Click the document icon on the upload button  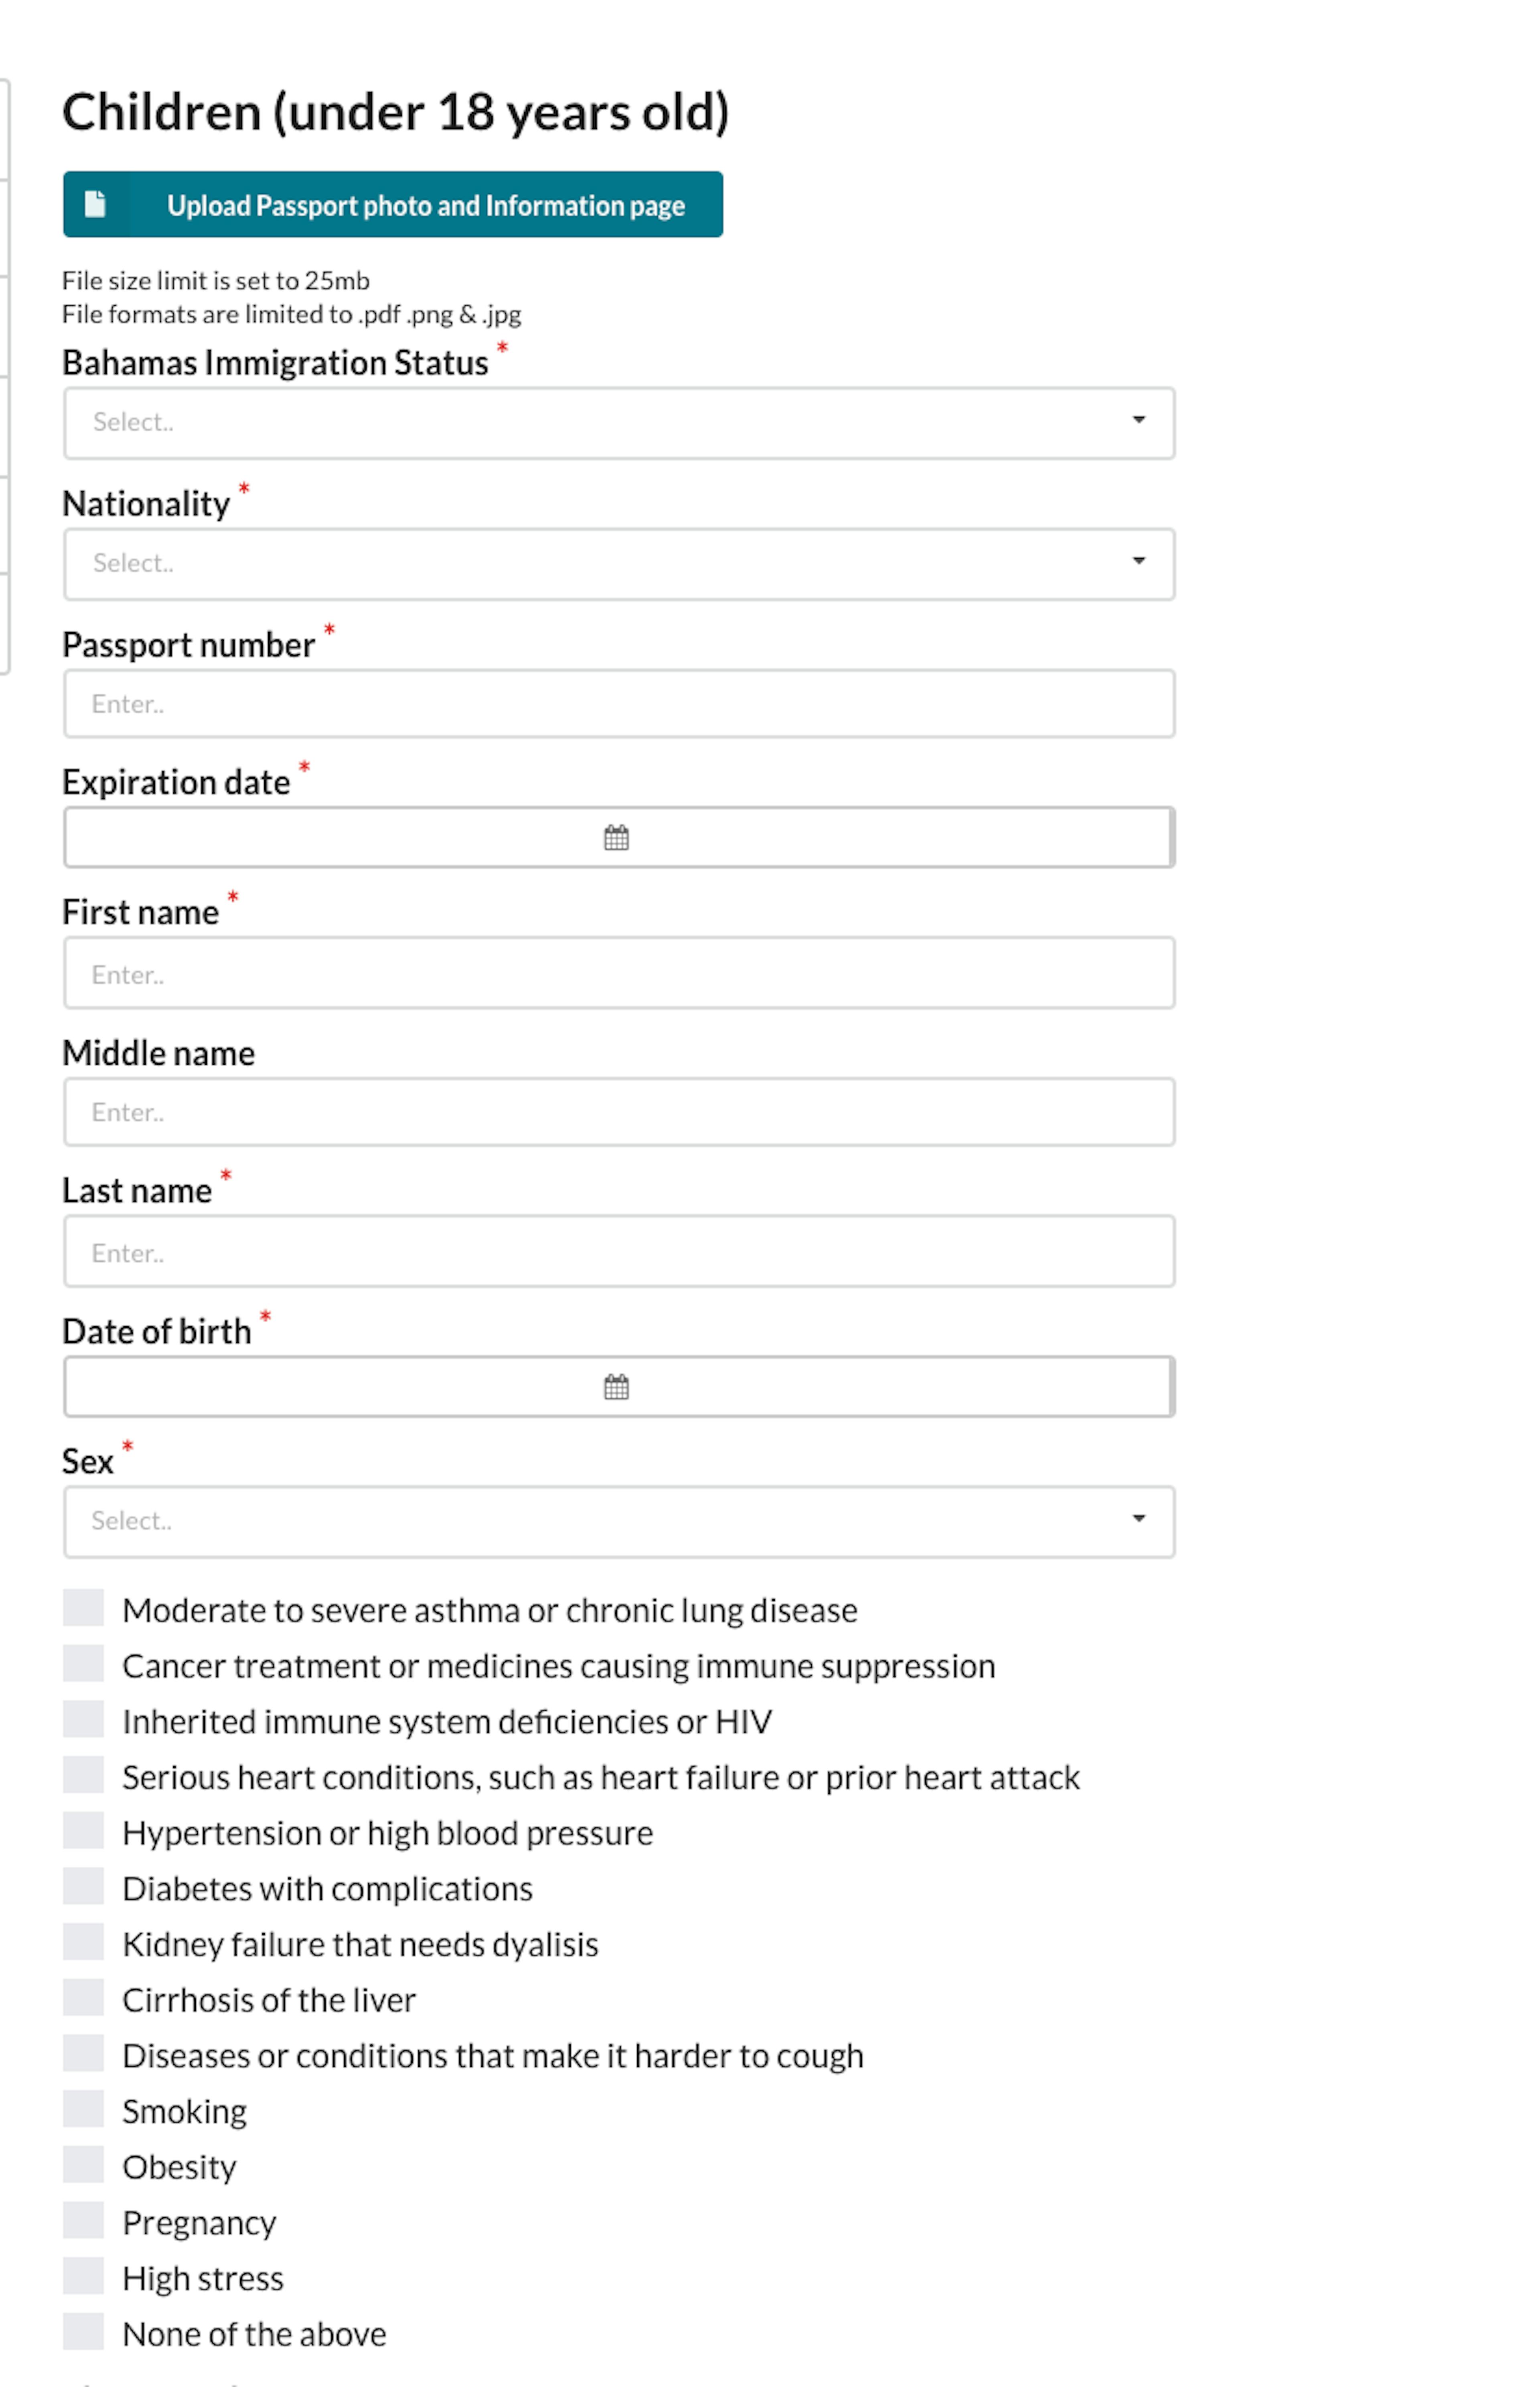pyautogui.click(x=95, y=204)
